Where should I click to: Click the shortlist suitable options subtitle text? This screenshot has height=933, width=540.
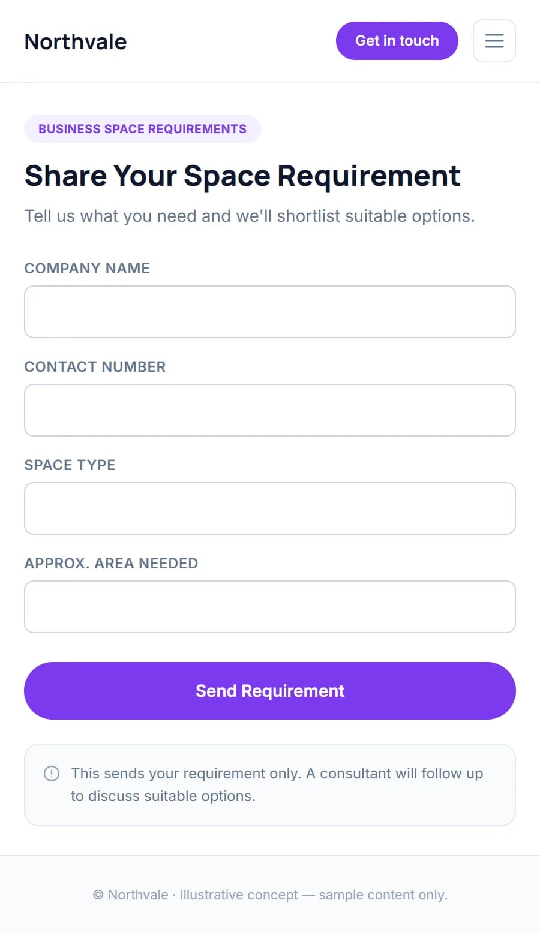250,216
